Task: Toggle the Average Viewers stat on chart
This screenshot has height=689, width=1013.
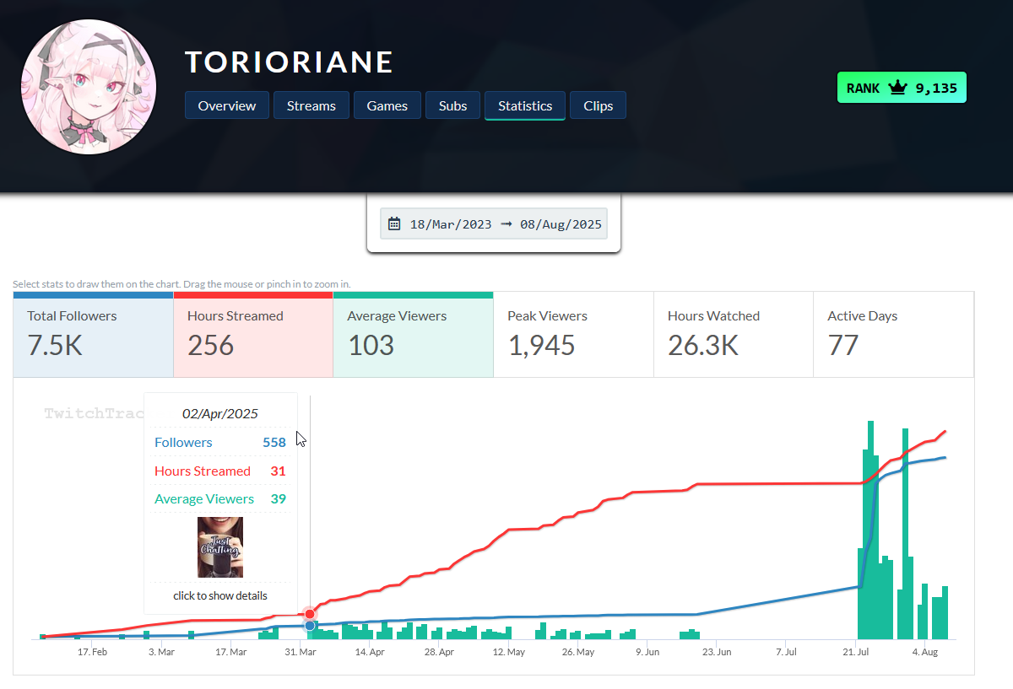Action: [413, 334]
